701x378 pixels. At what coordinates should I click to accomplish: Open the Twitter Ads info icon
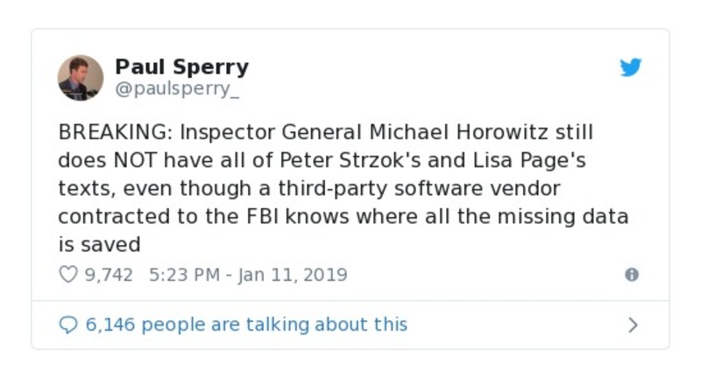[x=631, y=275]
